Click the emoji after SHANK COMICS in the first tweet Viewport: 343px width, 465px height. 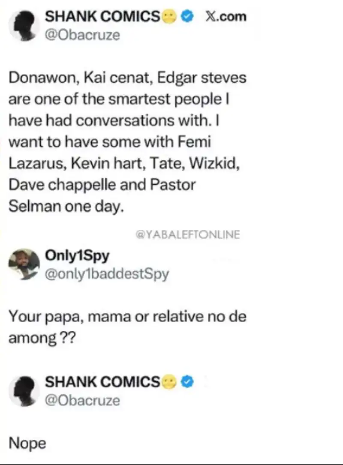[168, 17]
